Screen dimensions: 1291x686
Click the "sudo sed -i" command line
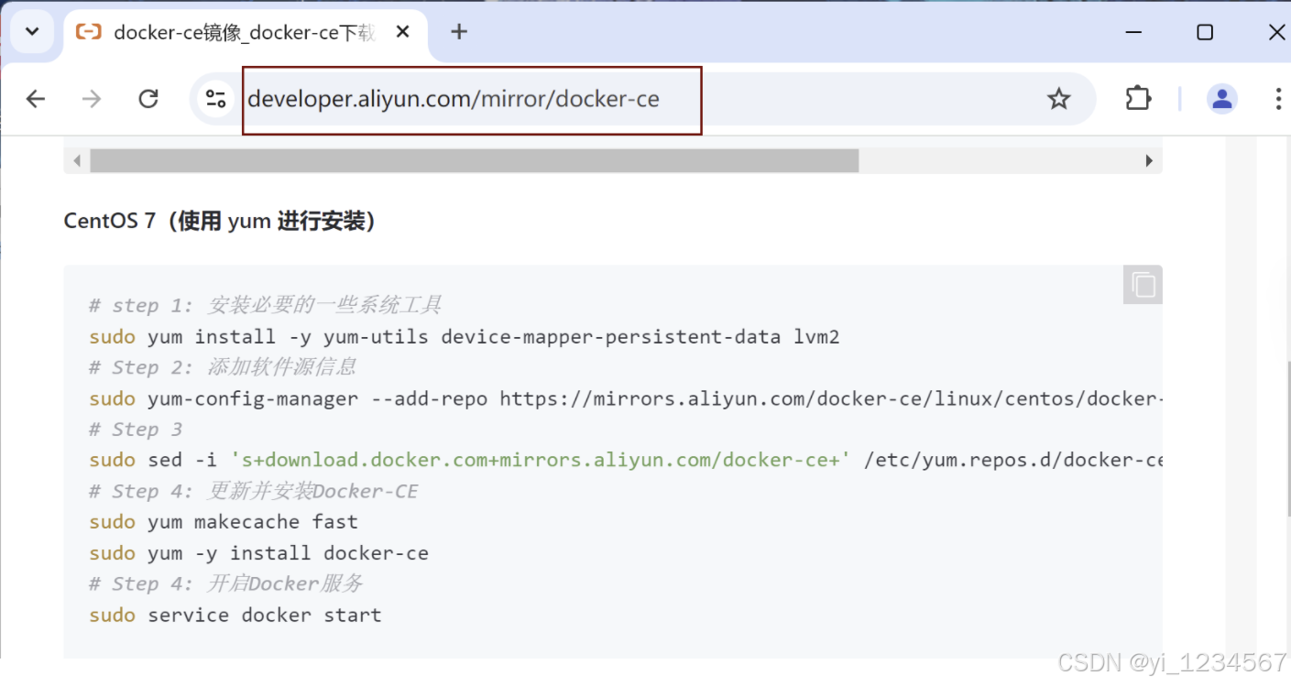[626, 460]
